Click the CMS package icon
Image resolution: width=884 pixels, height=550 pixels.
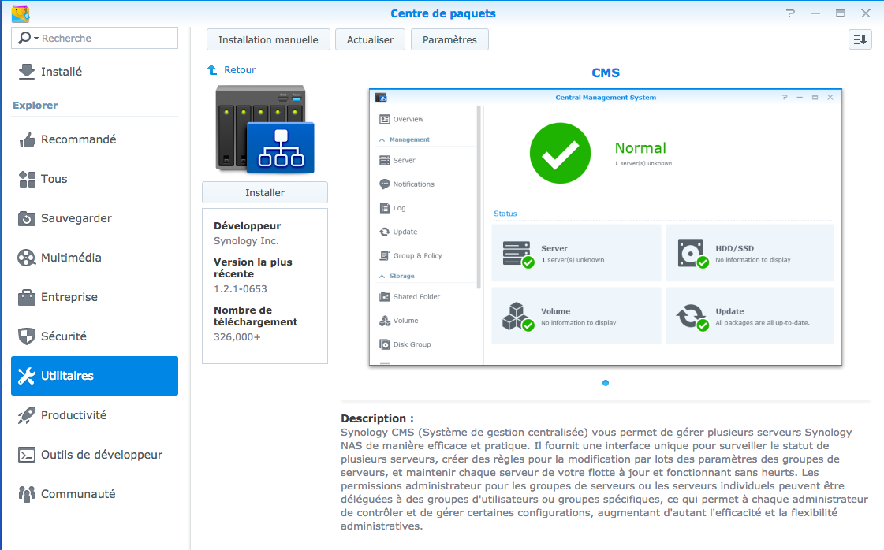[264, 129]
